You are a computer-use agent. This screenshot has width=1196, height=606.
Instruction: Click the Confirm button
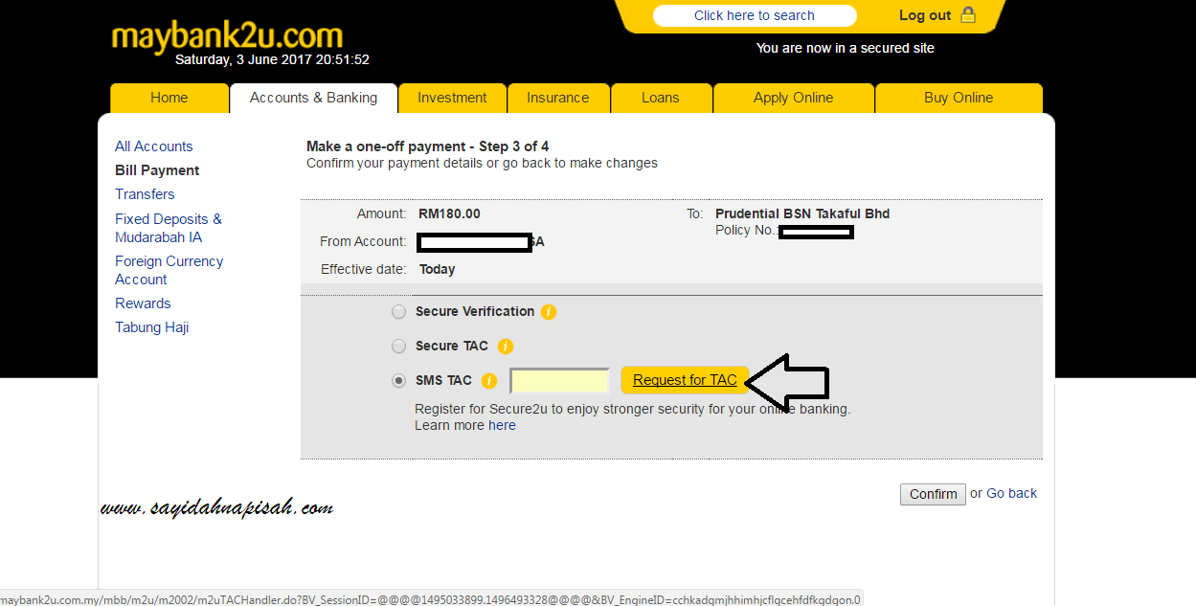point(934,494)
